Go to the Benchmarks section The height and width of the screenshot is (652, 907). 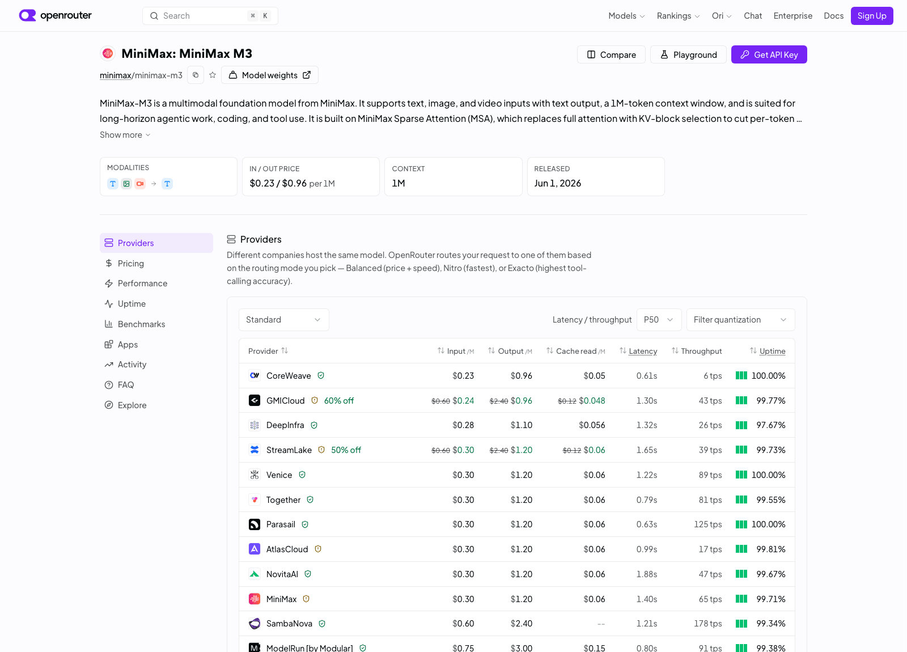pos(156,324)
